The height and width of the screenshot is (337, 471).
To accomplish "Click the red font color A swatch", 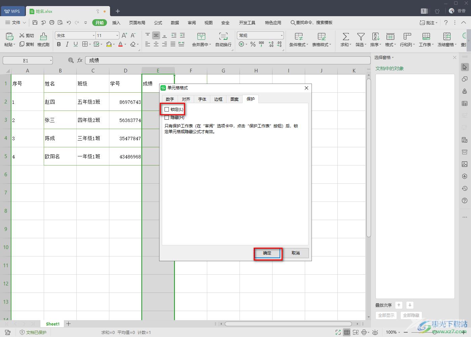I will [120, 44].
